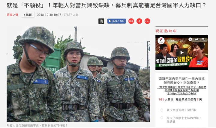
Task: Open the 德國之聲 author link
Action: tap(12, 15)
